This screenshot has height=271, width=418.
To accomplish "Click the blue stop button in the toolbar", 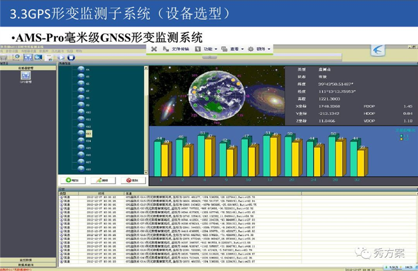I will click(71, 57).
